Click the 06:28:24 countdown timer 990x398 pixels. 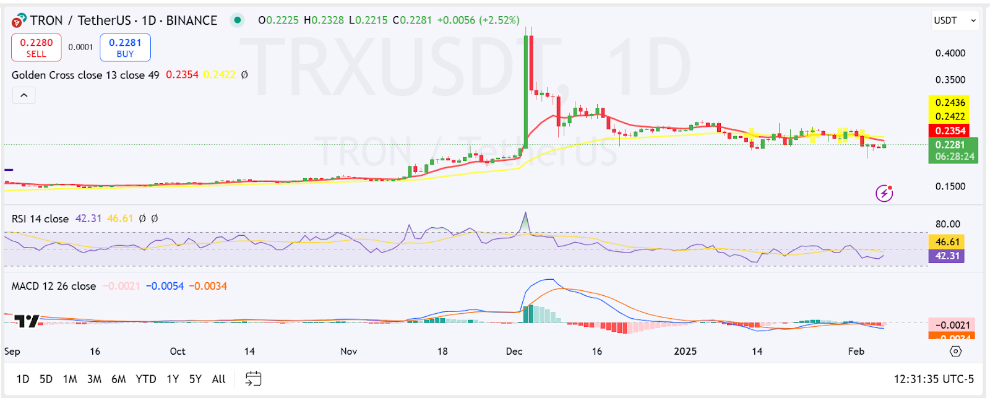pos(955,157)
